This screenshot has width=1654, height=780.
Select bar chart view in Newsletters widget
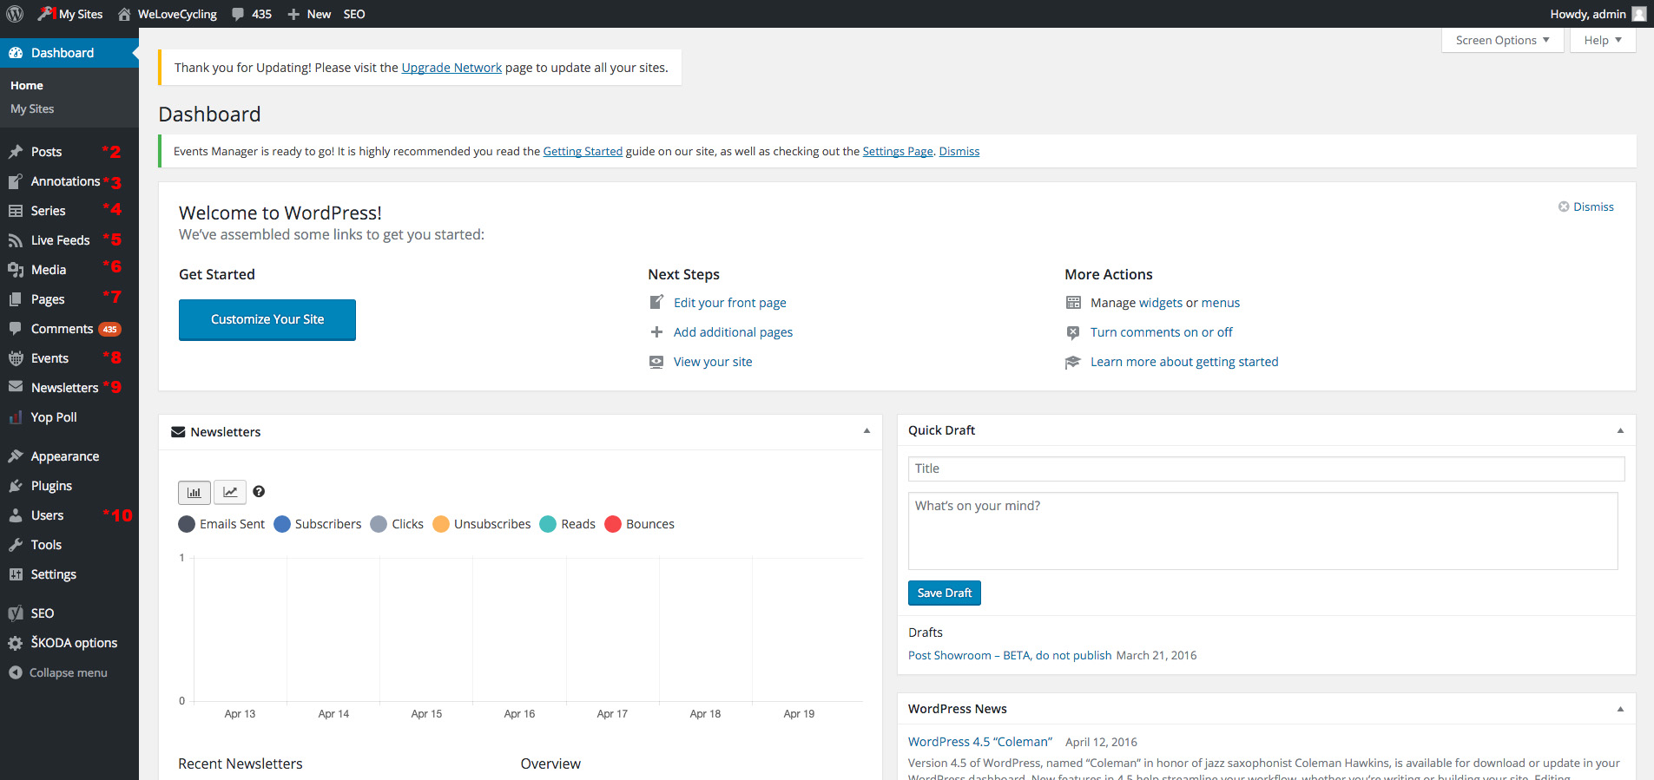(194, 492)
